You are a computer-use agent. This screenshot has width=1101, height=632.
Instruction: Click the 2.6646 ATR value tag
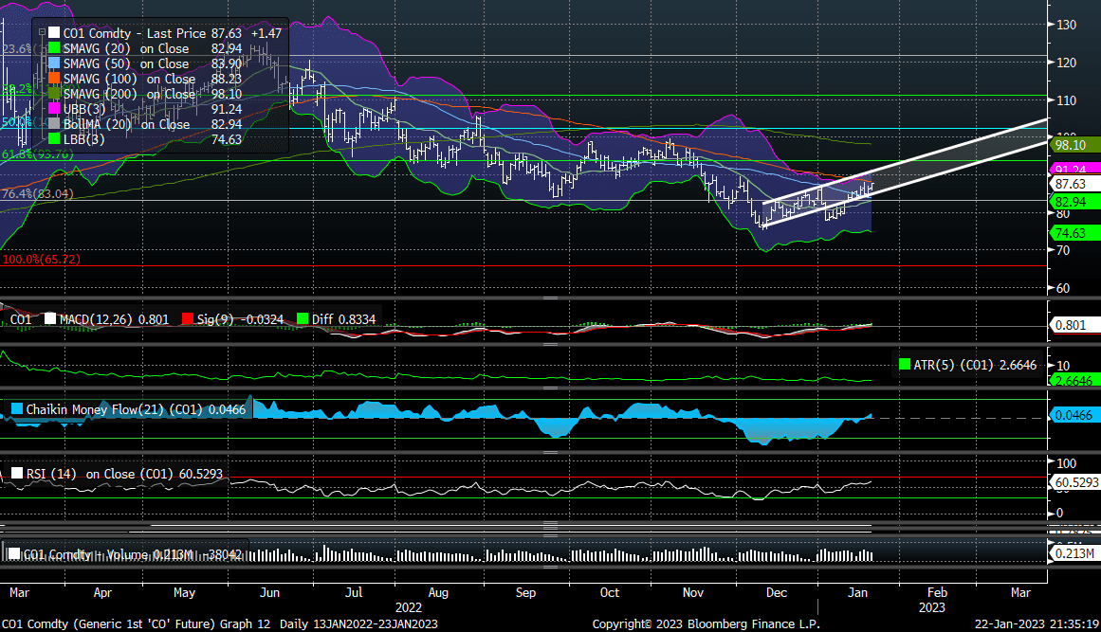pos(1074,381)
